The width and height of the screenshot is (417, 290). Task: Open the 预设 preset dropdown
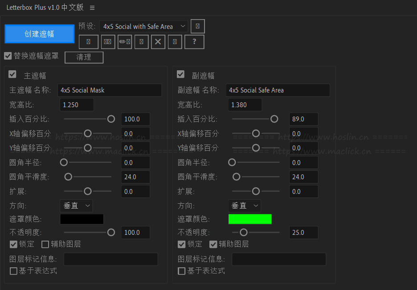[x=143, y=27]
